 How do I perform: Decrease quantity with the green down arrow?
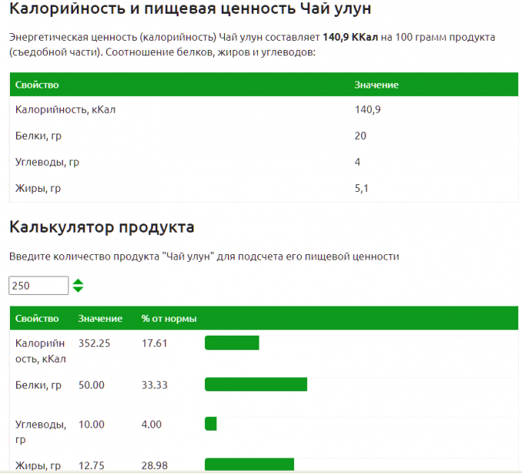pyautogui.click(x=78, y=289)
